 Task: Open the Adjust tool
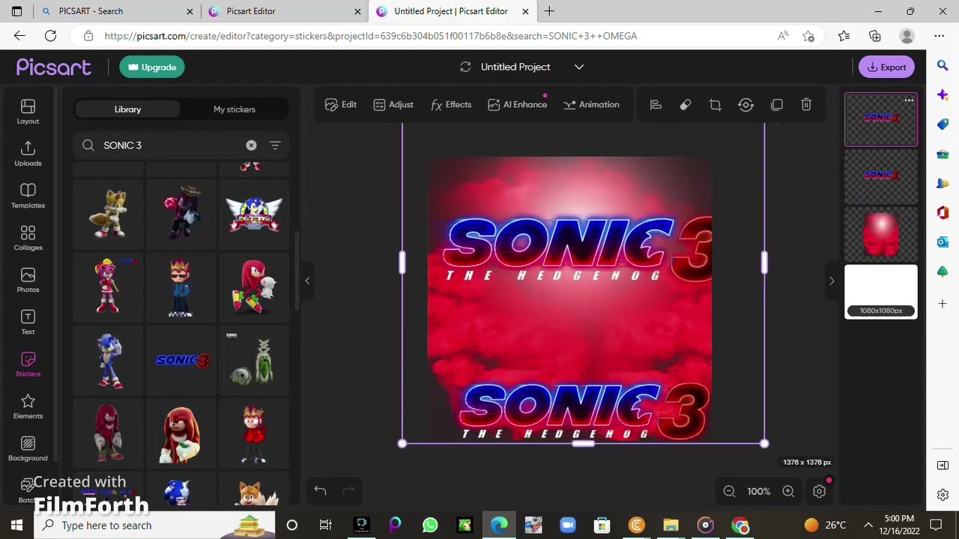(x=393, y=105)
